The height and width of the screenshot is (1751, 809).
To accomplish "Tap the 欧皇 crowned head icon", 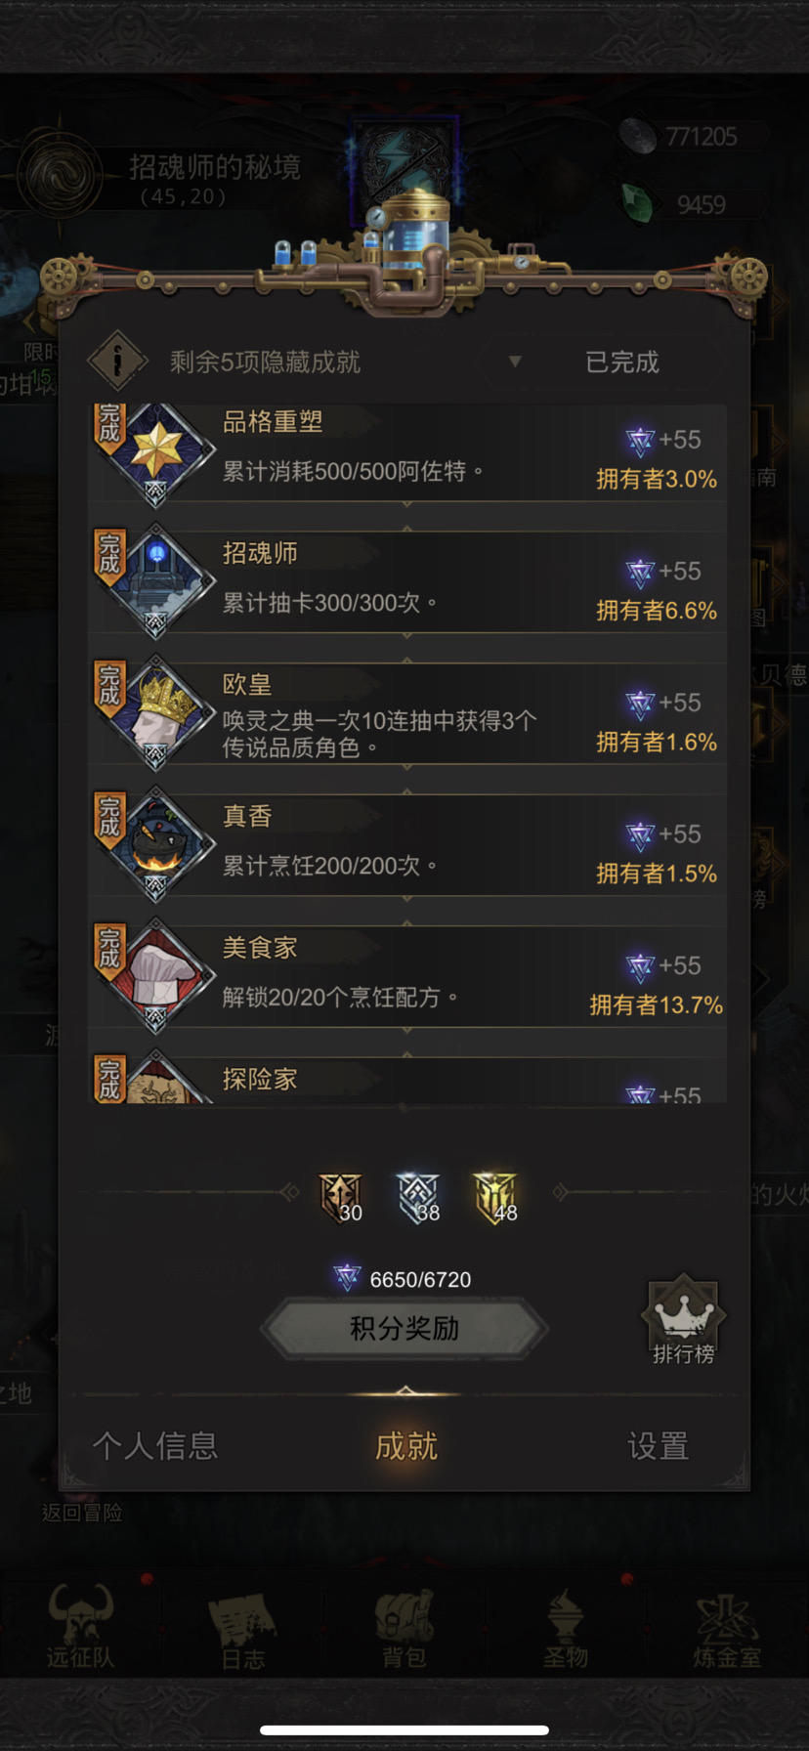I will pos(156,712).
